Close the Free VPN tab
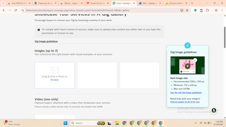This screenshot has height=127, width=226. [29, 3]
